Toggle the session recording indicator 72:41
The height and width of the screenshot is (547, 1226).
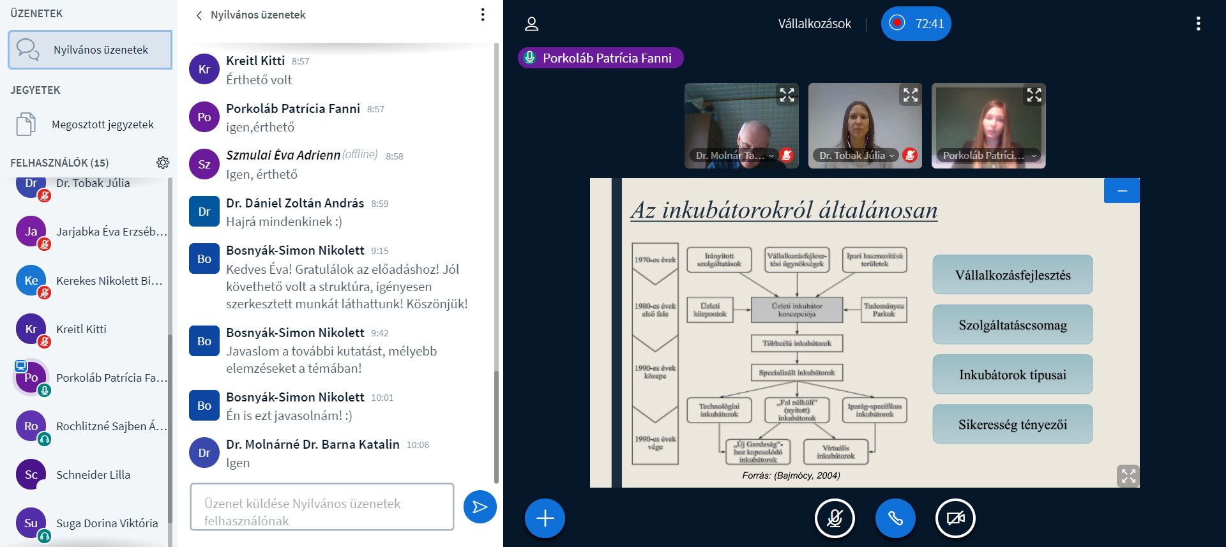click(x=916, y=24)
